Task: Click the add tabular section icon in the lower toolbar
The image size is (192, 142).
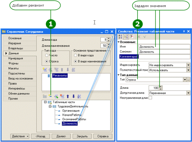Action: pyautogui.click(x=45, y=96)
